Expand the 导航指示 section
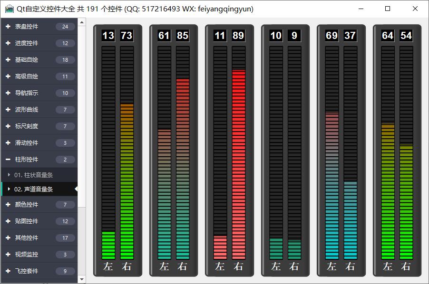This screenshot has height=284, width=429. 27,93
